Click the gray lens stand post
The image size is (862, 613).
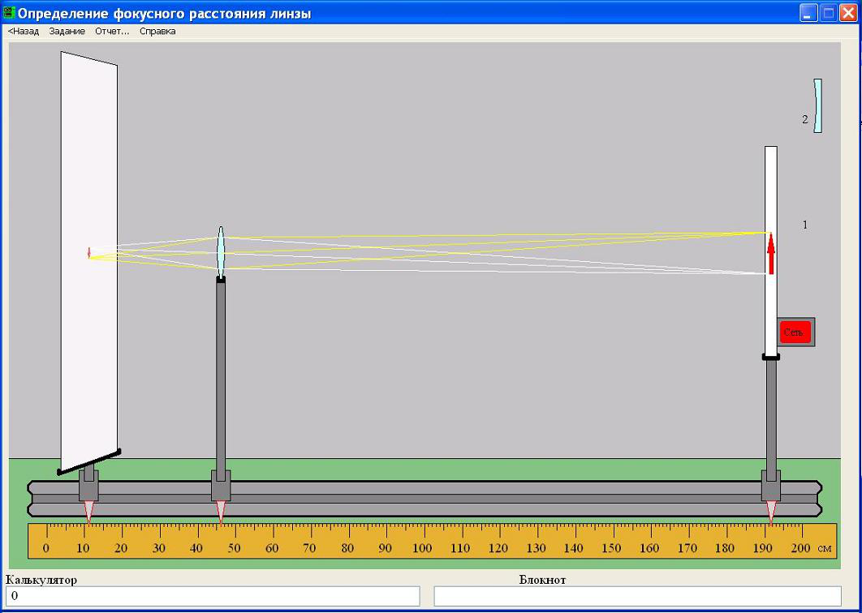(x=221, y=373)
